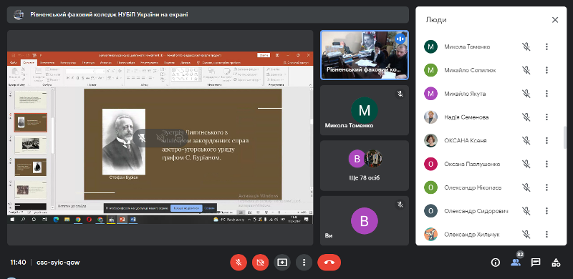This screenshot has width=573, height=279.
Task: Open more actions menu for Надія Семенова
Action: (x=546, y=117)
